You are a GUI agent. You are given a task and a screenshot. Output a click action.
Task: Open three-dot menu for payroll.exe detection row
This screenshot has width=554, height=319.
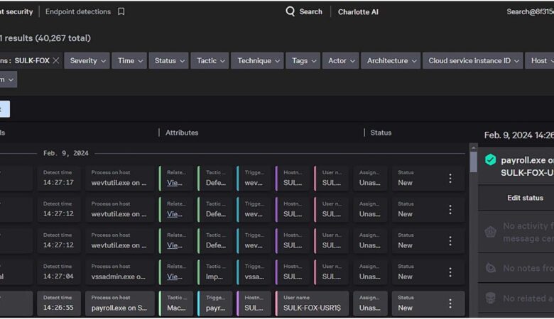tap(450, 303)
